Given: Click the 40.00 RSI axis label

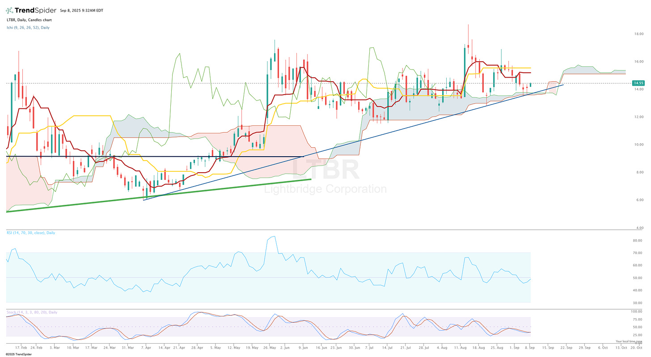Looking at the screenshot, I should [638, 291].
